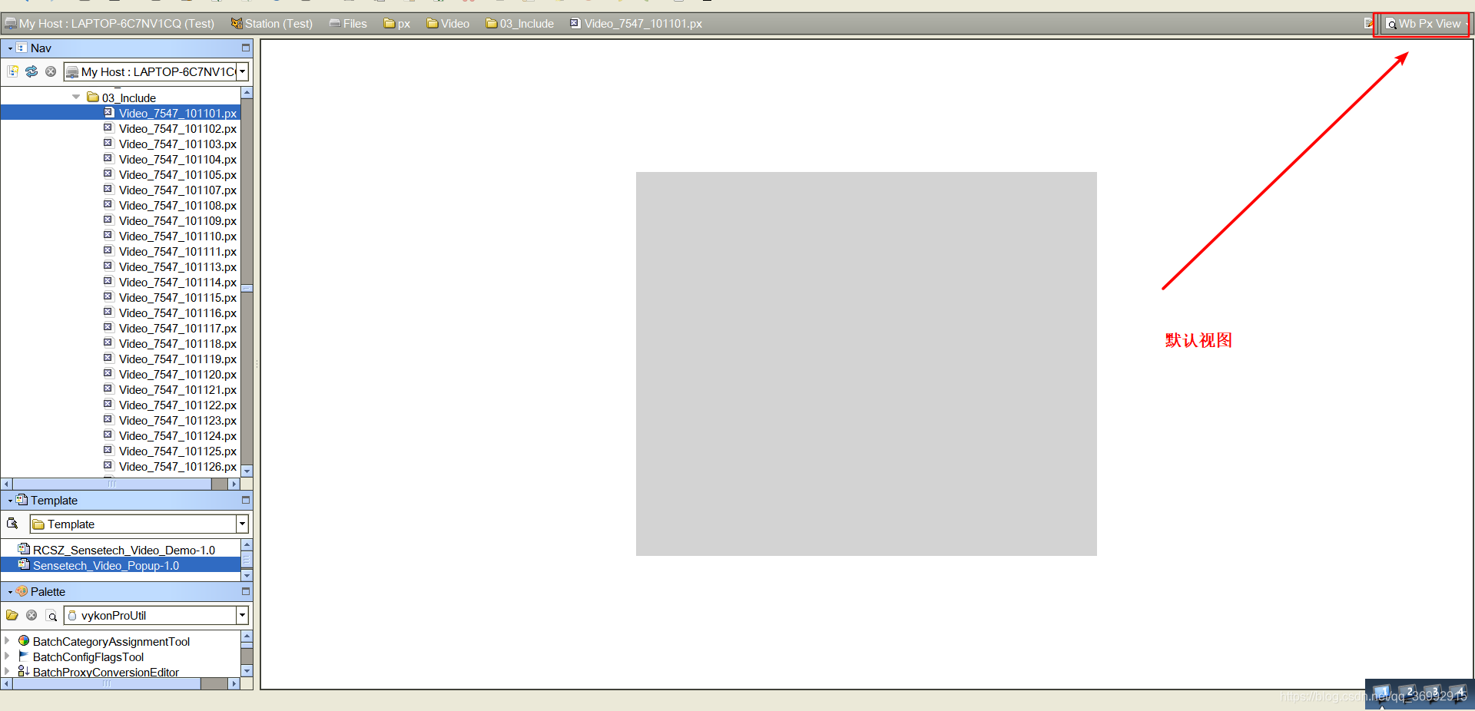Click Video_7547_101101.px in path bar
This screenshot has height=711, width=1475.
coord(636,24)
